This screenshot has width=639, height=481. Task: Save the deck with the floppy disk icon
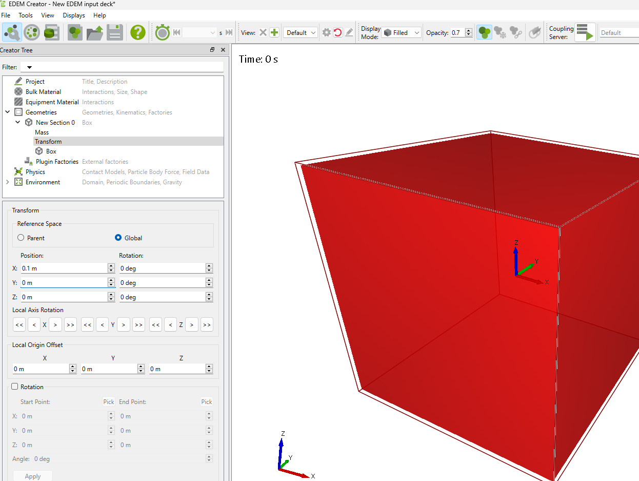pos(114,32)
